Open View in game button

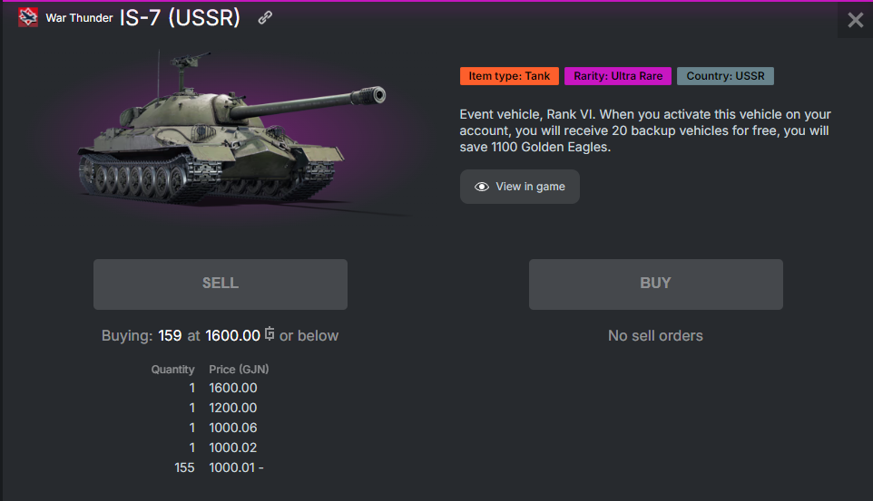[519, 187]
